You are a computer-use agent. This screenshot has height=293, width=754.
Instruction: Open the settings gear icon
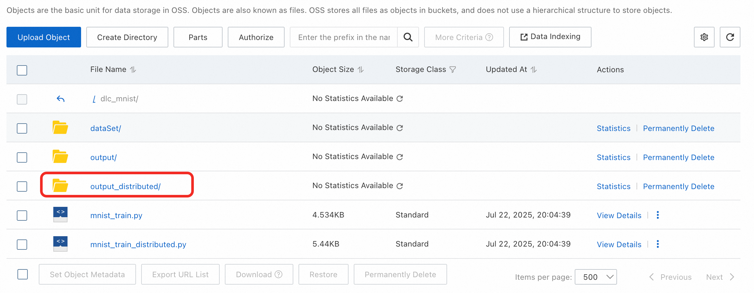(x=704, y=37)
